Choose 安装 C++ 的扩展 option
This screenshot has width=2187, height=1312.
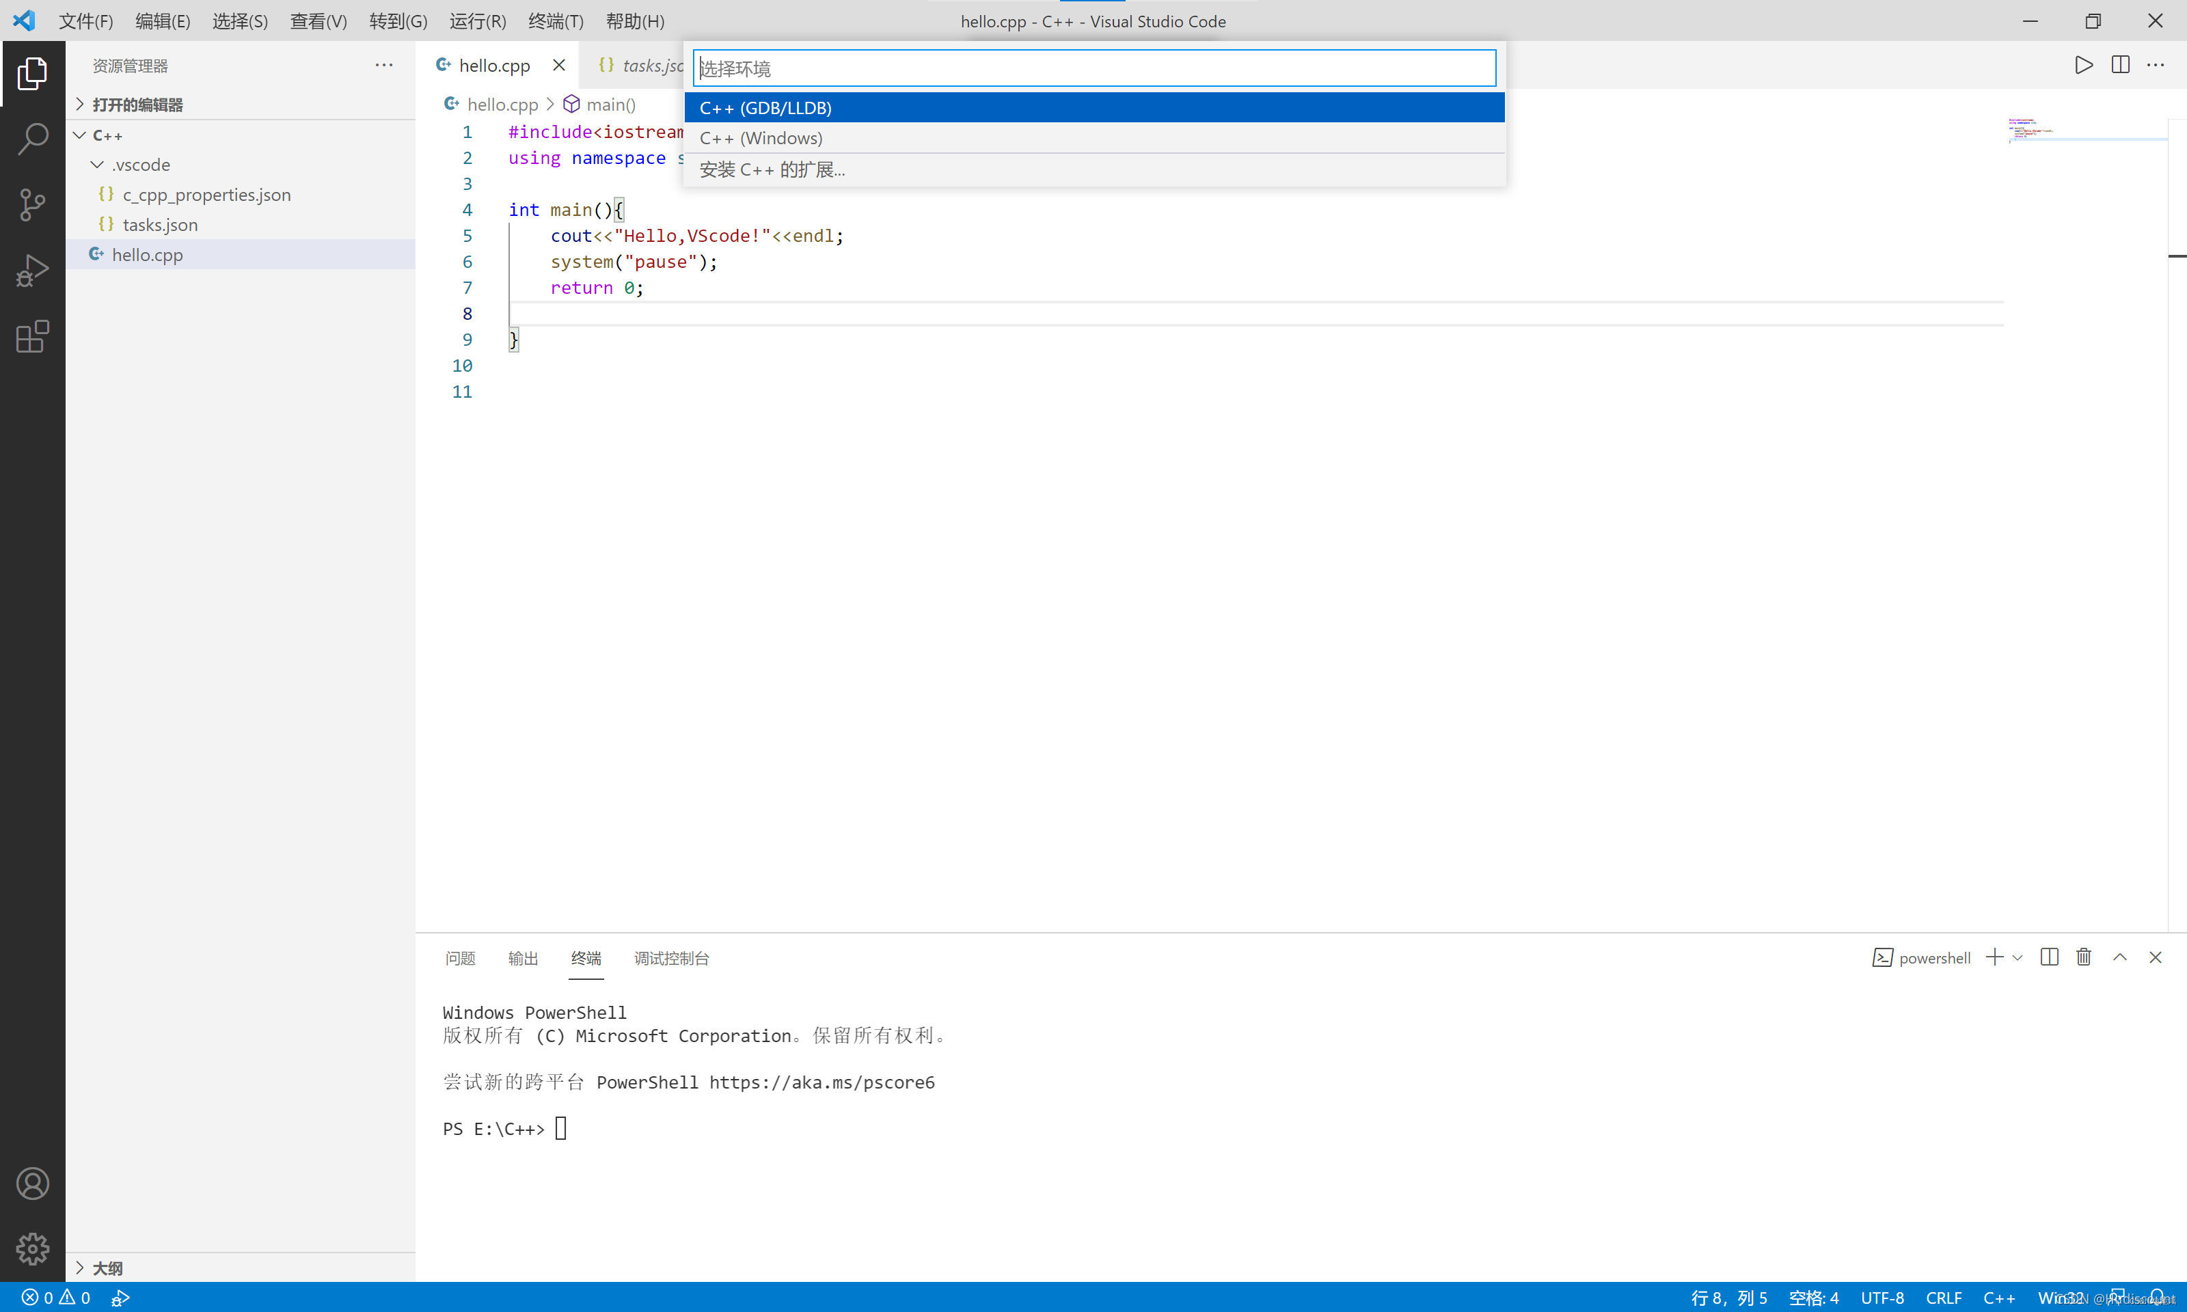[772, 169]
